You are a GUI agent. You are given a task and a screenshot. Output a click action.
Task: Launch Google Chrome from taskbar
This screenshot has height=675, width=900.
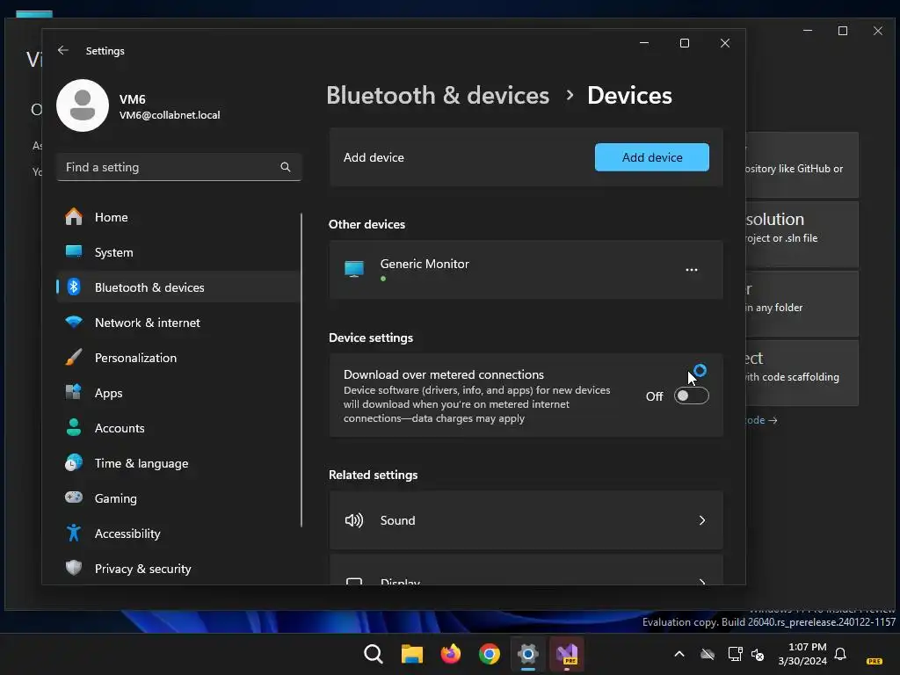pyautogui.click(x=489, y=654)
